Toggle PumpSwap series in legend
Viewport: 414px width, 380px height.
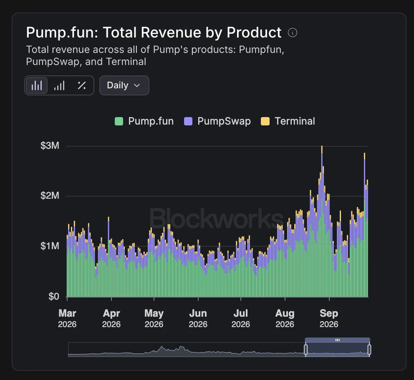click(217, 121)
